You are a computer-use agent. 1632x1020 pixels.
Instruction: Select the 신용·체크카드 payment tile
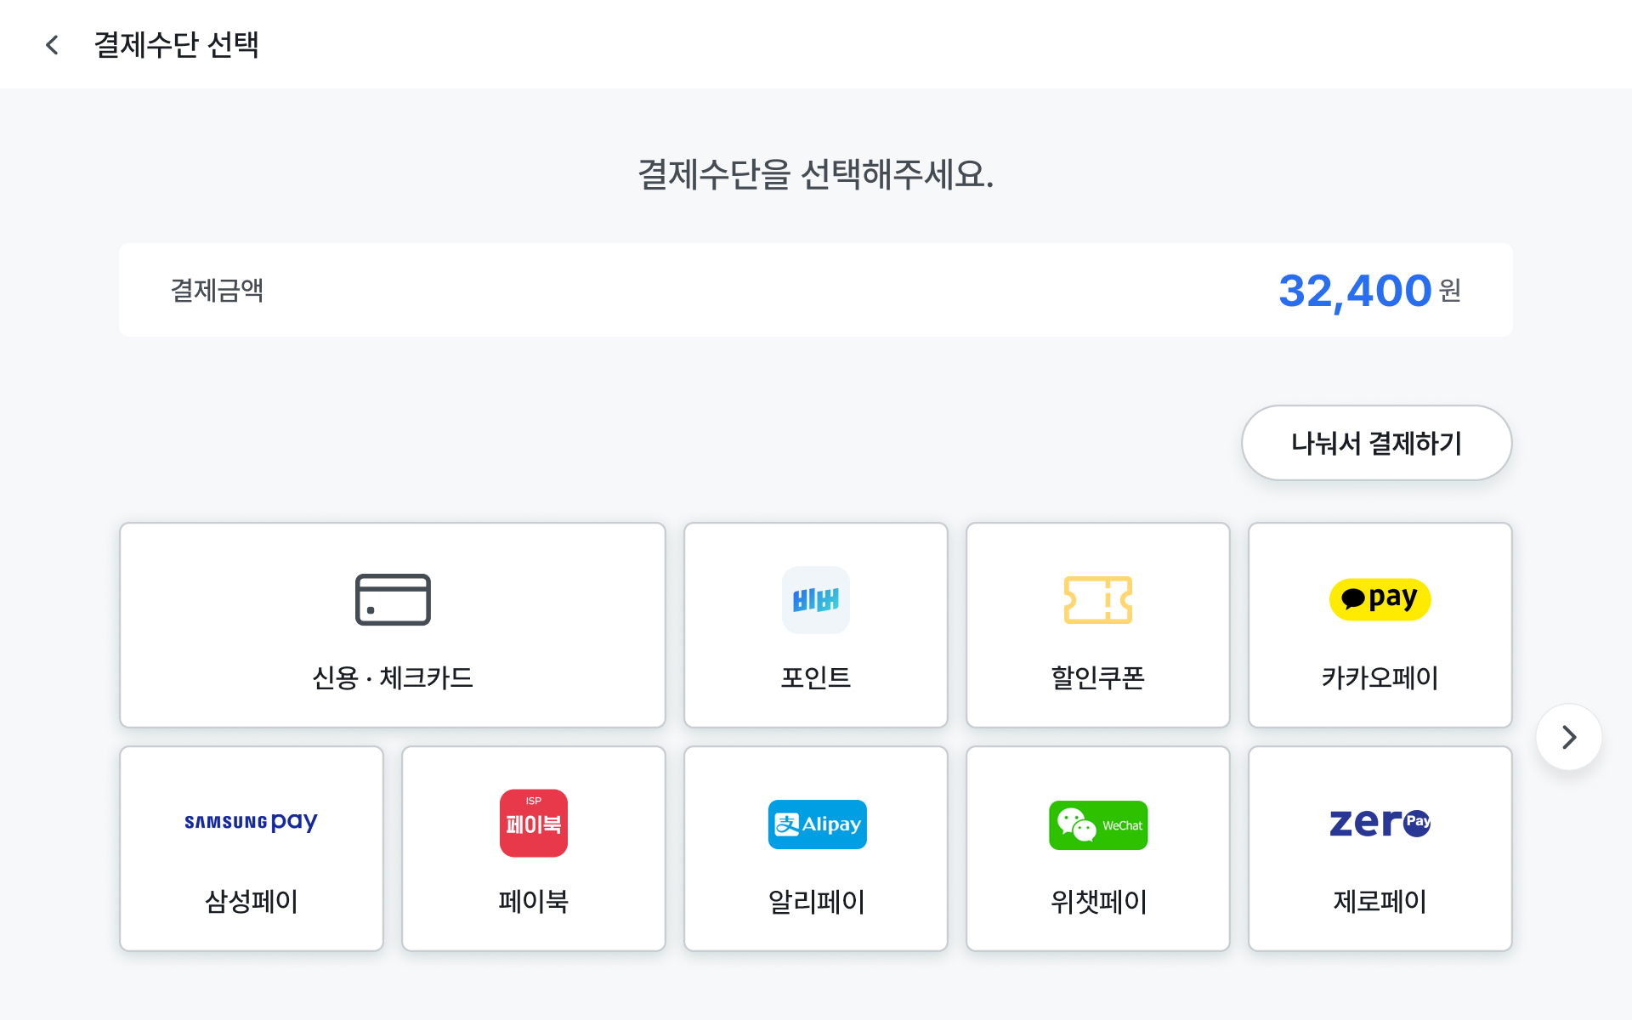point(392,626)
